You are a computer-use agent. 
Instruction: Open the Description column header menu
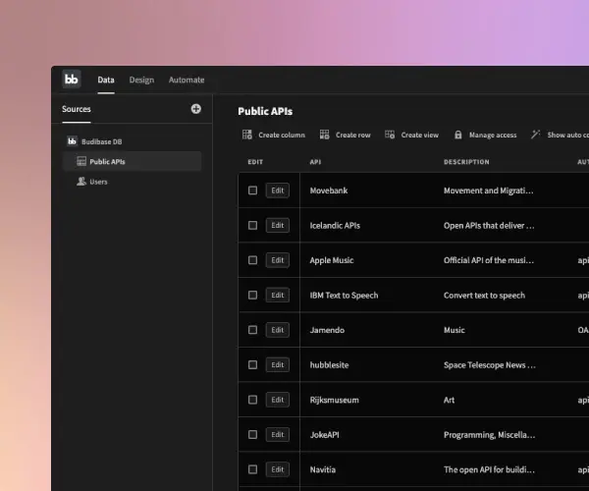pos(466,161)
